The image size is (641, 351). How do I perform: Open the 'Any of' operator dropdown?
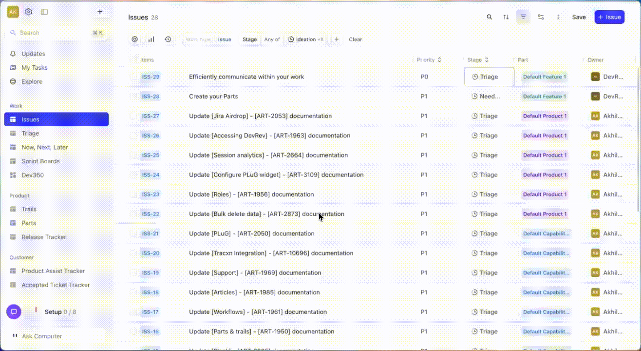pos(272,39)
